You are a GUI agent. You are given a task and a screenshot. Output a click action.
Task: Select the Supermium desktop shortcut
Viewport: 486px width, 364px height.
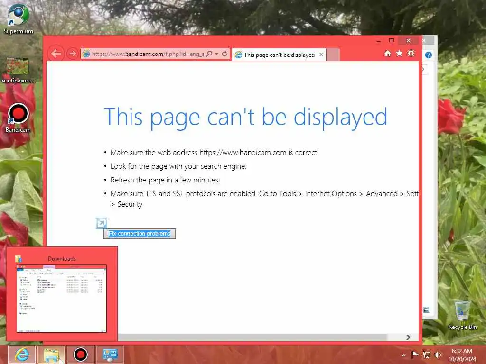tap(19, 18)
